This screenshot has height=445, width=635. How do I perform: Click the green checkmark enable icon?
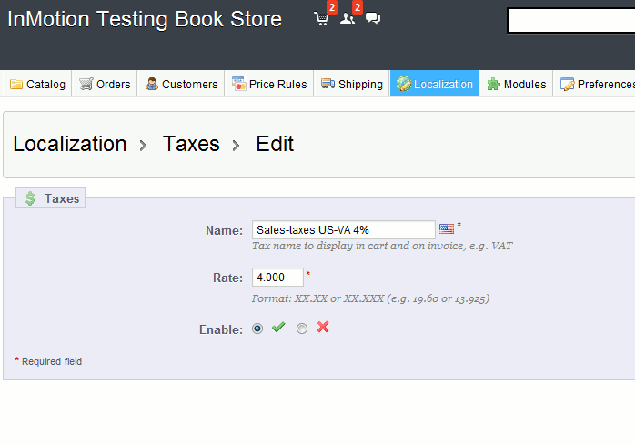pos(278,328)
